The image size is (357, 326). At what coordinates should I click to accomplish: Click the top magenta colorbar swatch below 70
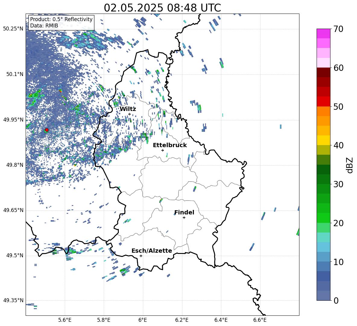click(x=323, y=33)
